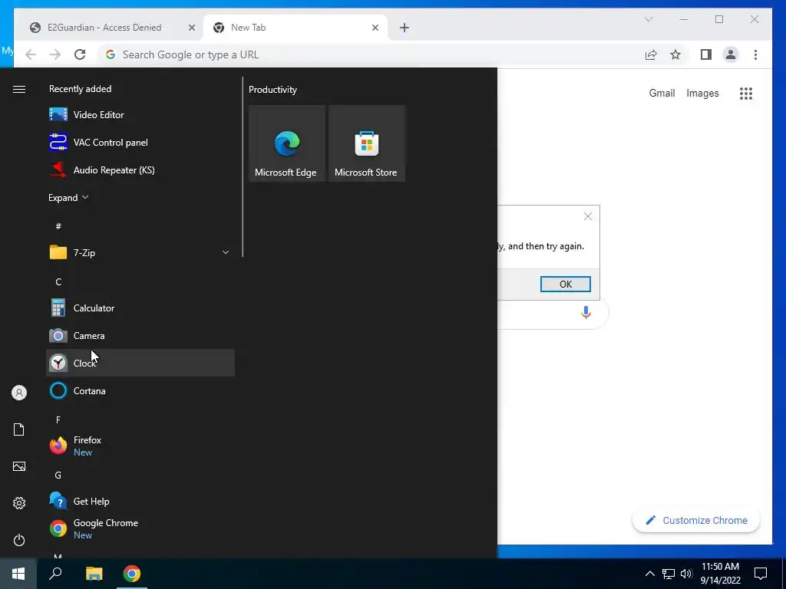
Task: Click the voice search microphone
Action: pyautogui.click(x=586, y=313)
